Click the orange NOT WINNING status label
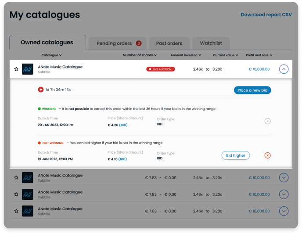Image resolution: width=302 pixels, height=234 pixels. pyautogui.click(x=51, y=143)
